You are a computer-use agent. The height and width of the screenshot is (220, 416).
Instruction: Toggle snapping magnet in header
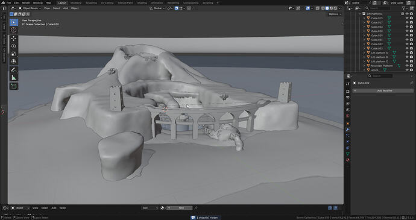click(177, 8)
